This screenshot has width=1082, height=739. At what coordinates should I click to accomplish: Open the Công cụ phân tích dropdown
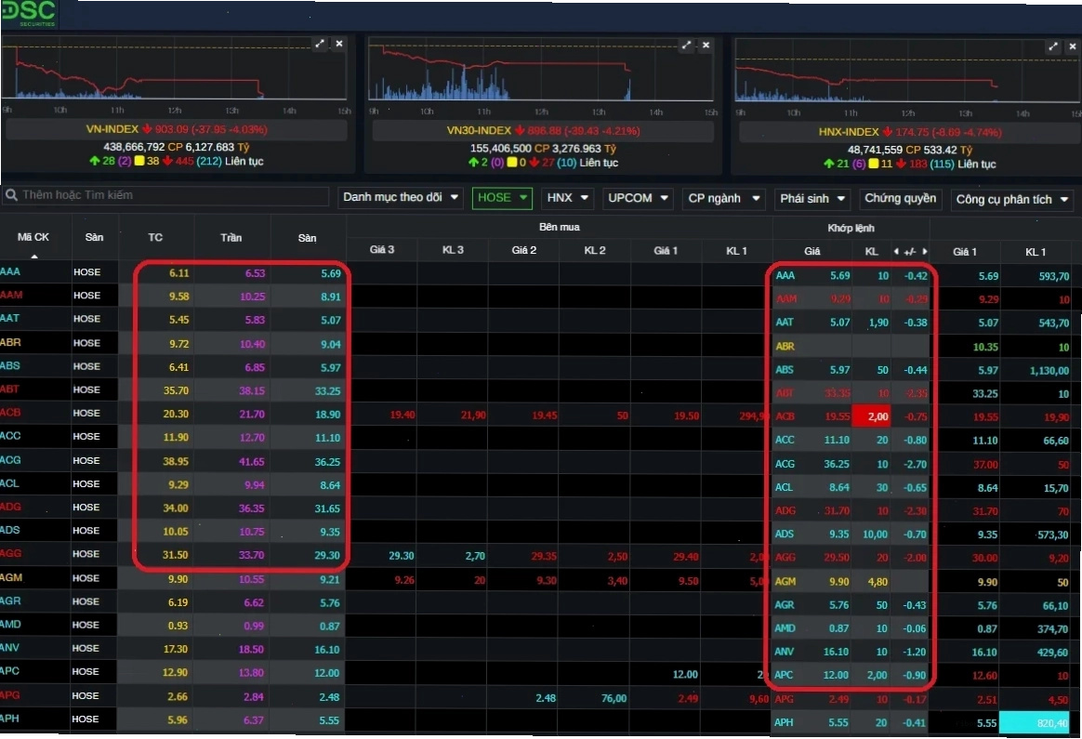click(x=1011, y=200)
